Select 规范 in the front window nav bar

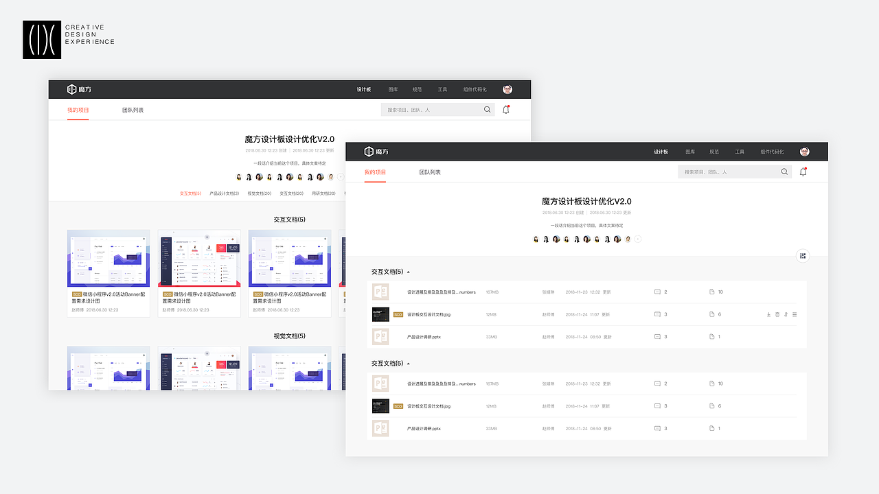point(714,152)
